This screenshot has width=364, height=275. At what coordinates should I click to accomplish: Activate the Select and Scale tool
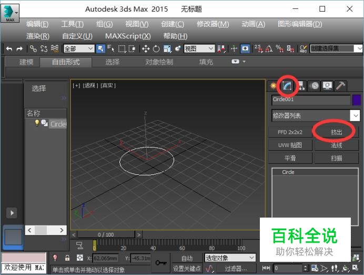167,49
